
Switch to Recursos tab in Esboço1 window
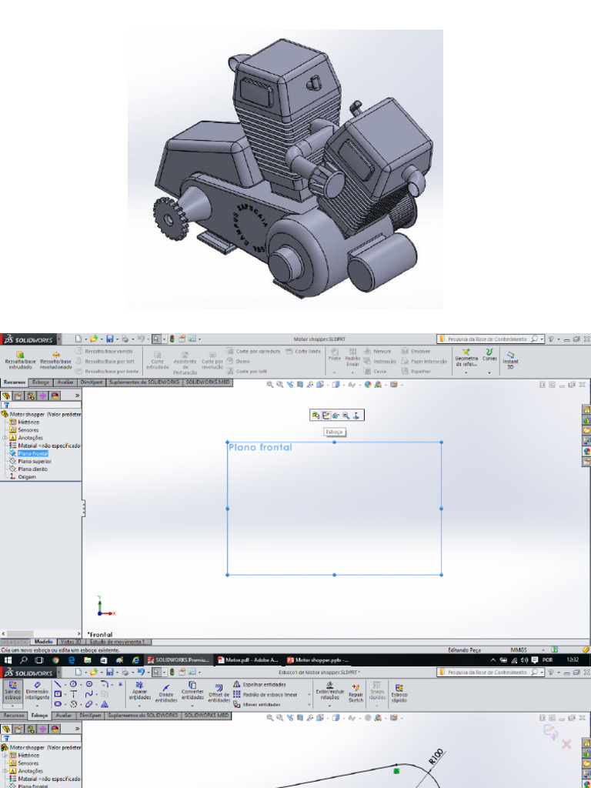14,715
